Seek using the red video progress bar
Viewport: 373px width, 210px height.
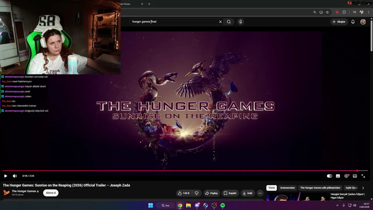pyautogui.click(x=185, y=171)
